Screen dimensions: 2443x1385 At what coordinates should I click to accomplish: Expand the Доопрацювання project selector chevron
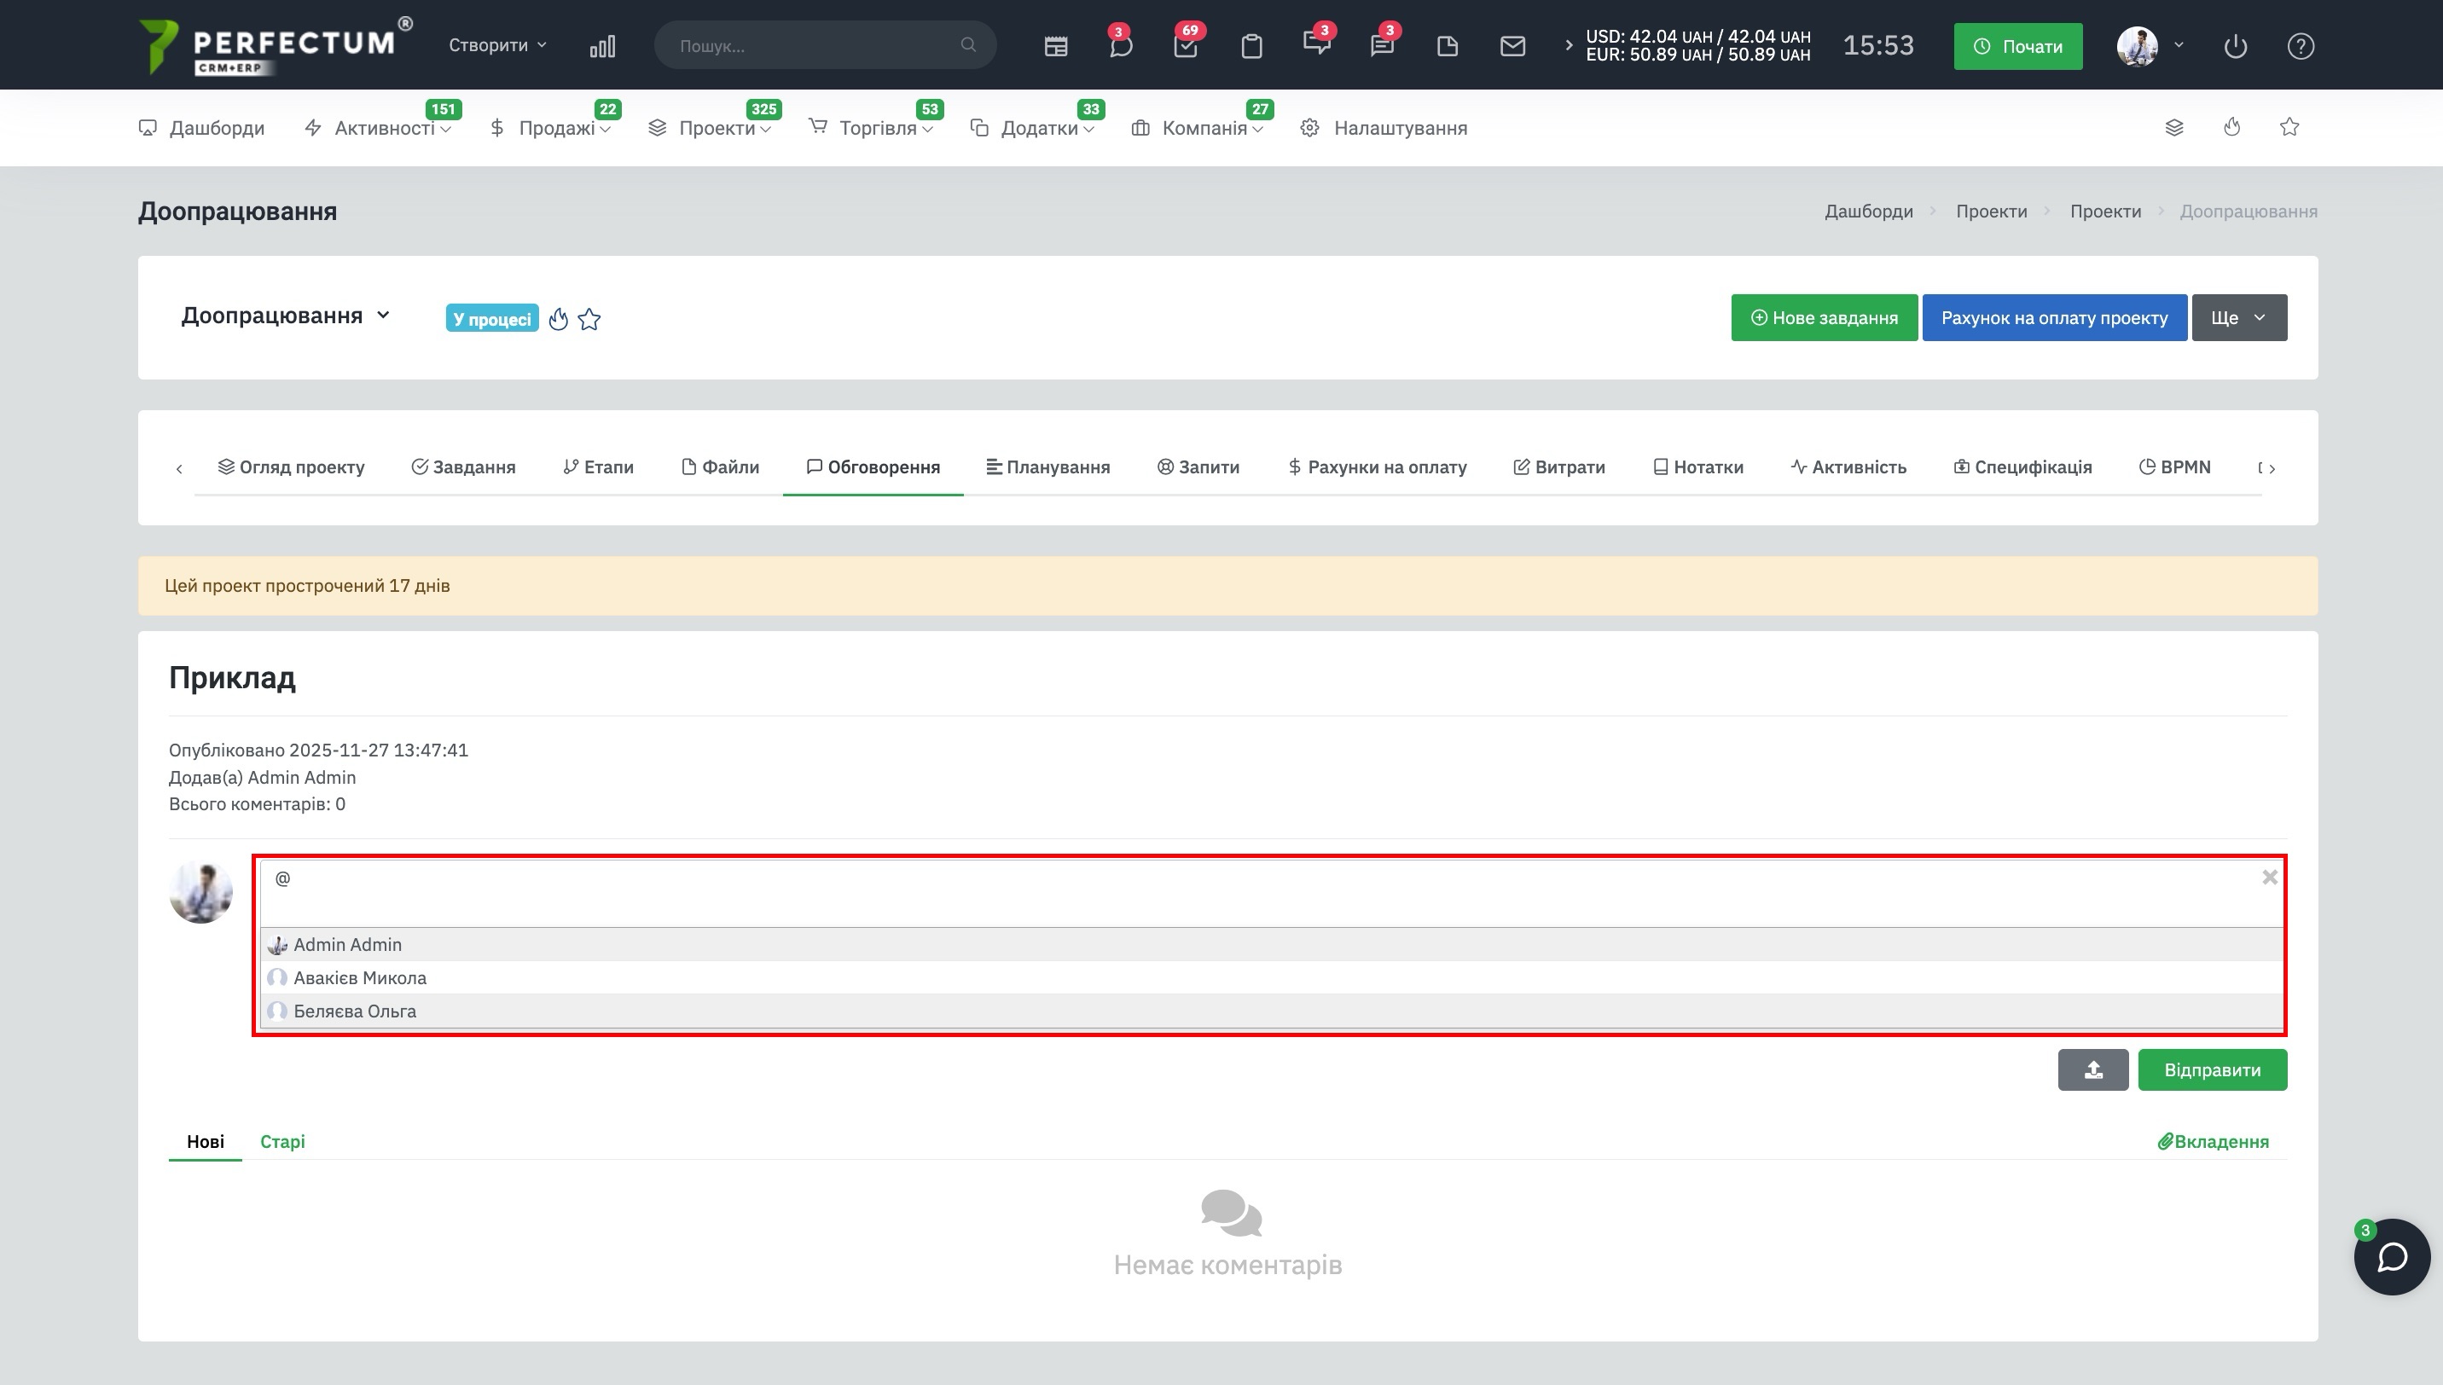(x=383, y=315)
